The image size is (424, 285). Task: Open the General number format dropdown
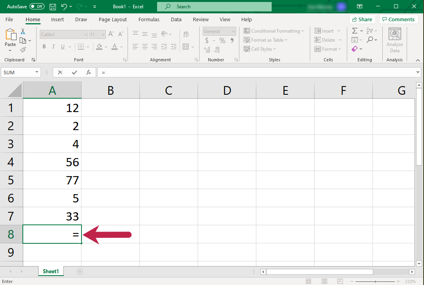[x=233, y=31]
